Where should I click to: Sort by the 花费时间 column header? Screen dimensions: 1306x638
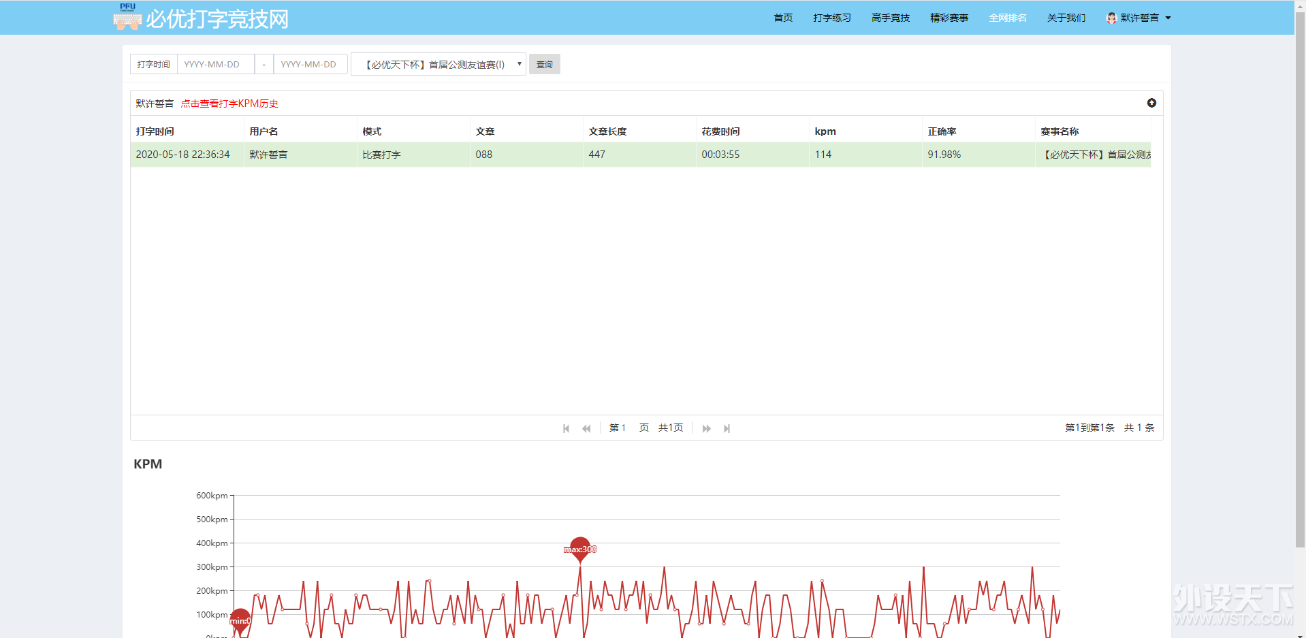(x=752, y=131)
